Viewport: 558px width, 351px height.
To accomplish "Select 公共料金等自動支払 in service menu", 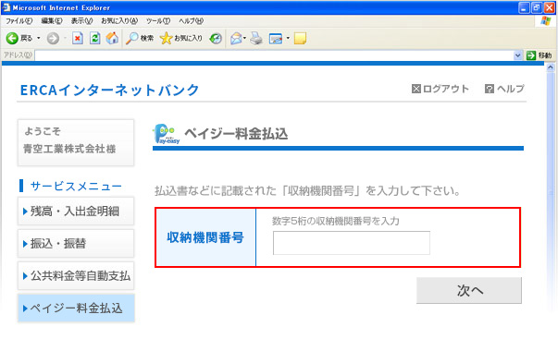I will click(76, 275).
